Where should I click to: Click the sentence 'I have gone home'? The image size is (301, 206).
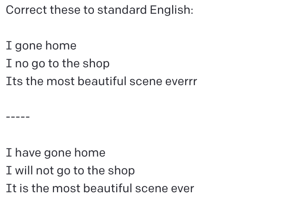(56, 153)
